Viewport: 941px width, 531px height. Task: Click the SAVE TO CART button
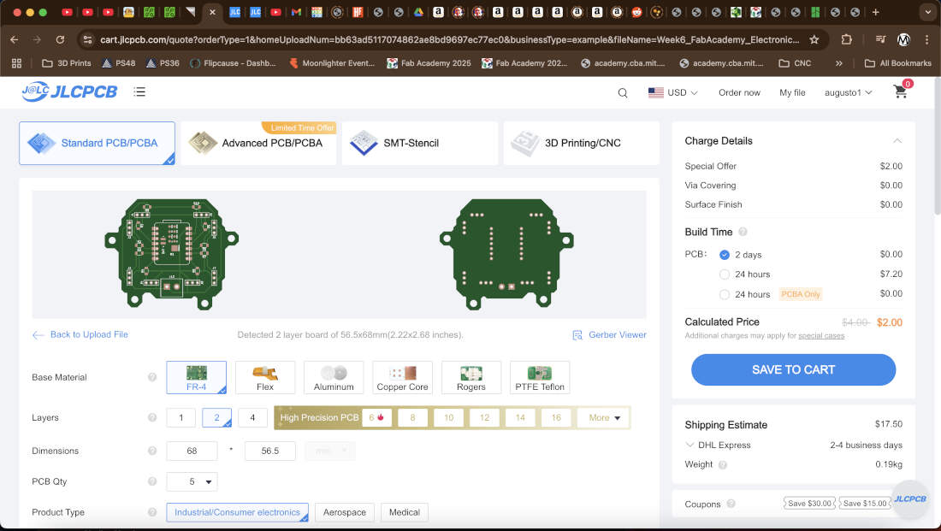coord(793,369)
